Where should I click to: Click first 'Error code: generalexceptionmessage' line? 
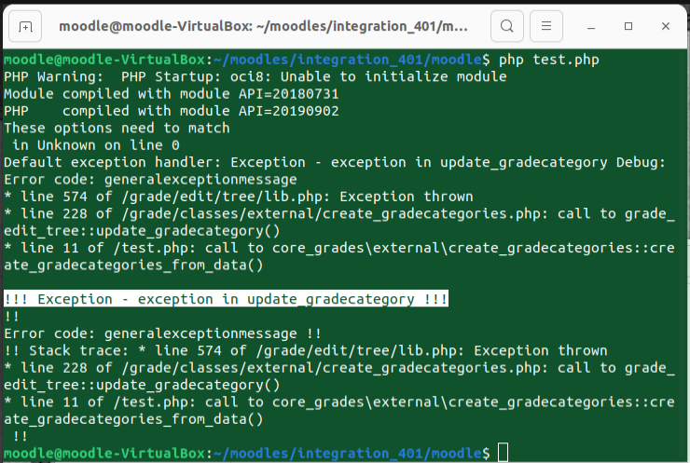[150, 180]
